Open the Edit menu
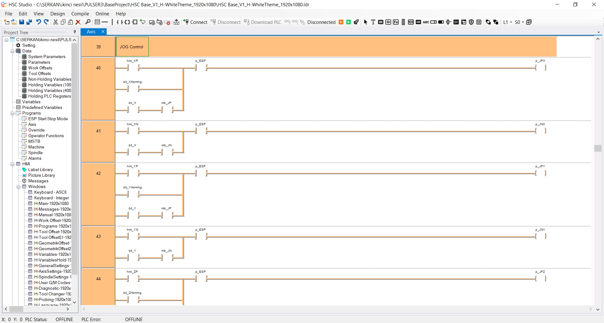 (x=23, y=13)
